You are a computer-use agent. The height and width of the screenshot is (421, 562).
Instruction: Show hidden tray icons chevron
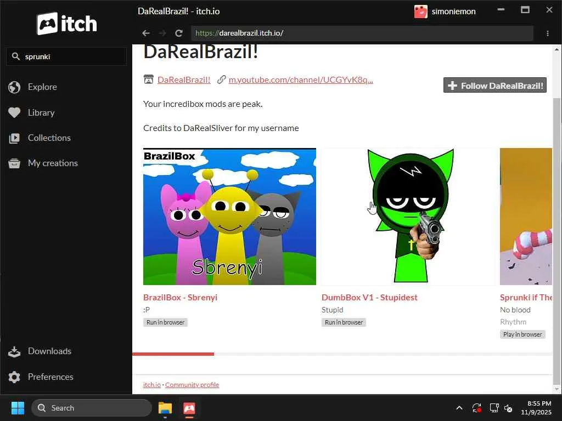[x=459, y=408]
